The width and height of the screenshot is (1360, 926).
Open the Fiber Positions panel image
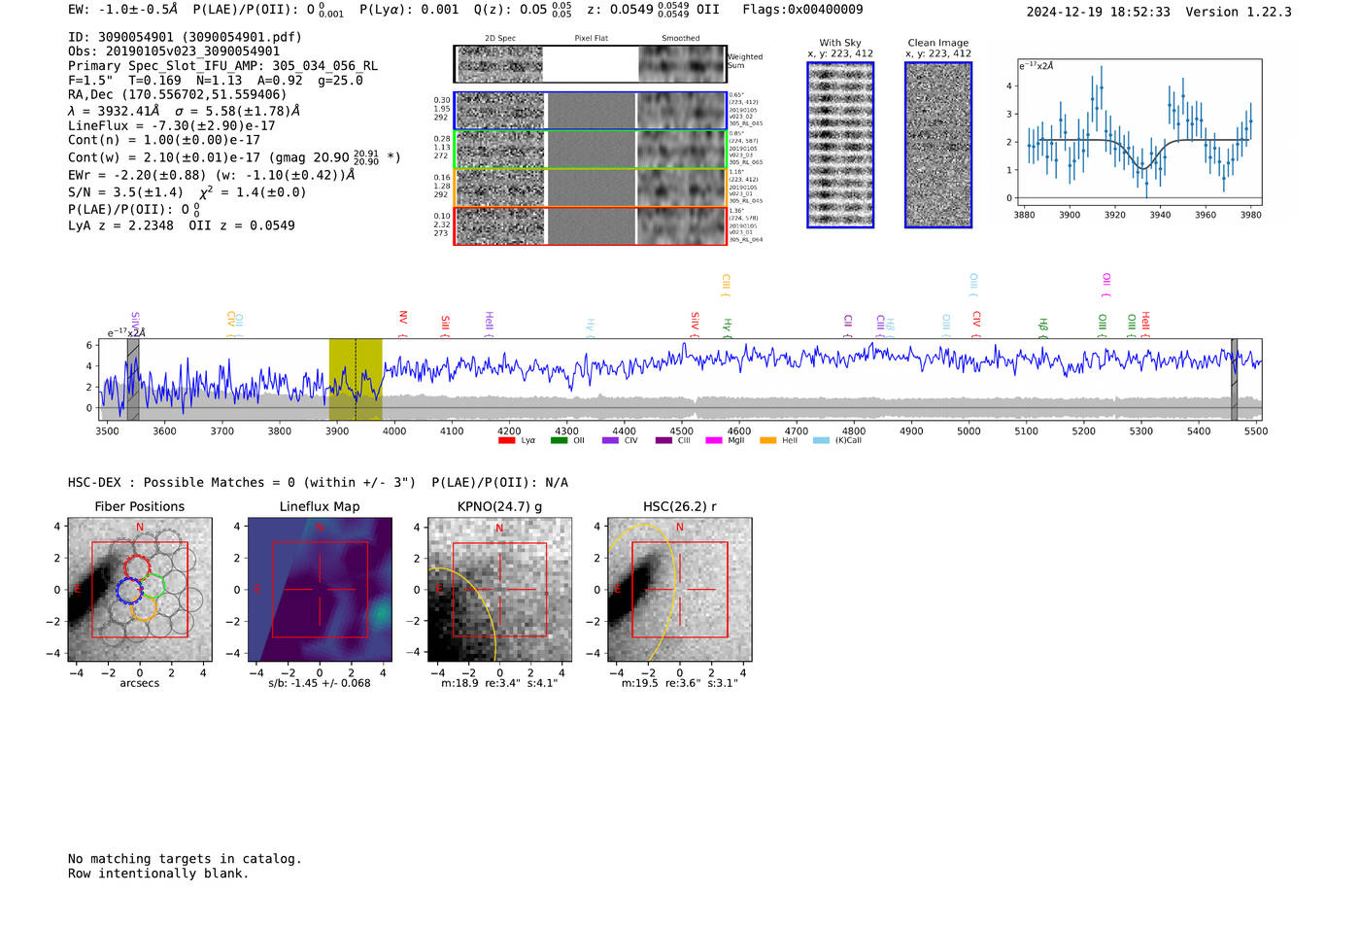pyautogui.click(x=140, y=590)
